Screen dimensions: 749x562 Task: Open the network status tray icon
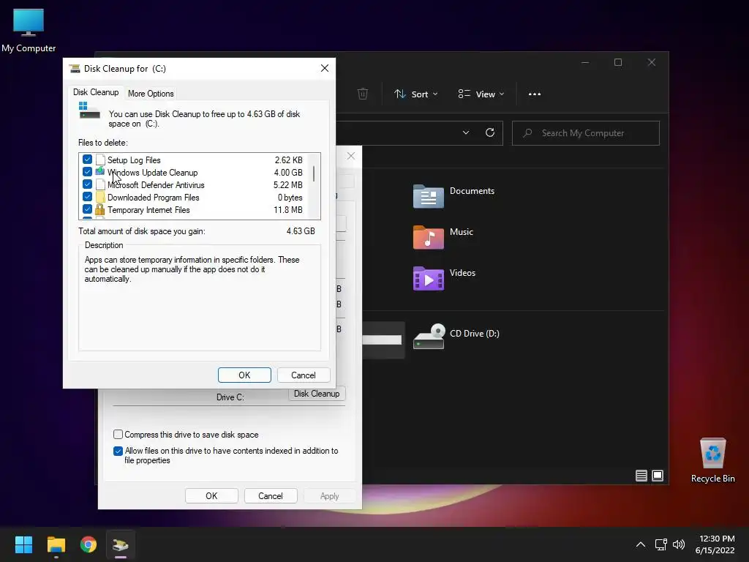[661, 544]
